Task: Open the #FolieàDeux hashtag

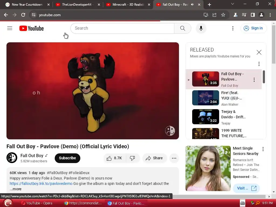Action: pyautogui.click(x=79, y=173)
